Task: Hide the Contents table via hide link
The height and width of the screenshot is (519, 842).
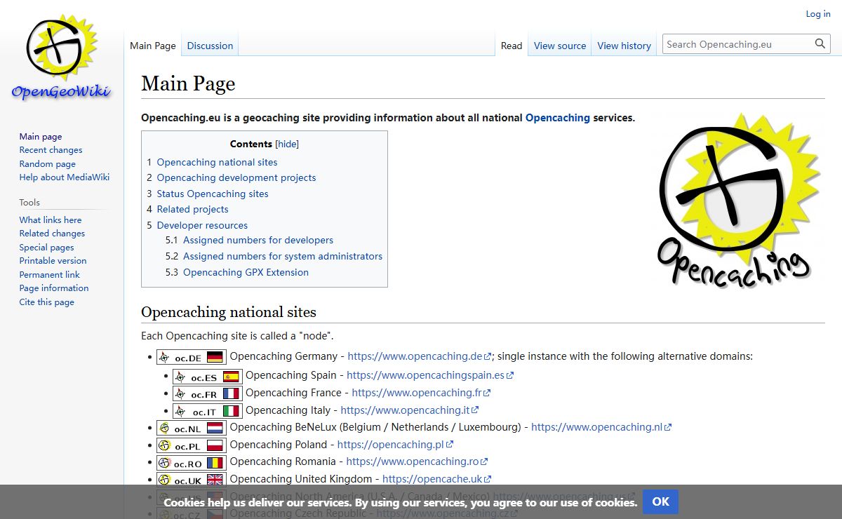Action: [x=287, y=144]
